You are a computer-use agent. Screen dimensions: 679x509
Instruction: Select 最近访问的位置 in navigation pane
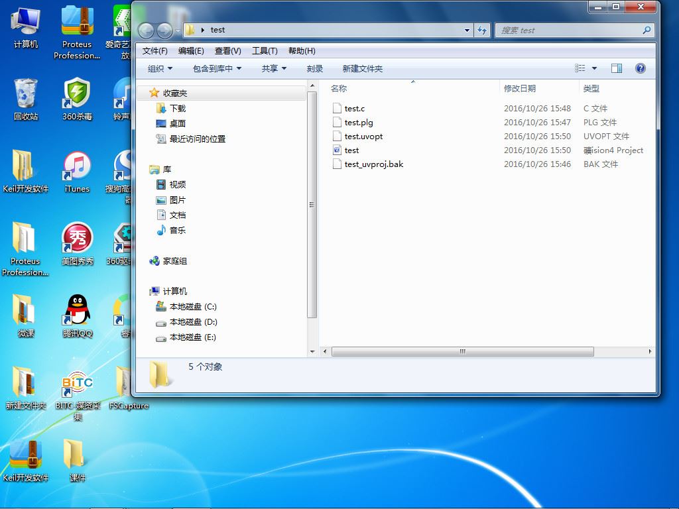tap(197, 139)
